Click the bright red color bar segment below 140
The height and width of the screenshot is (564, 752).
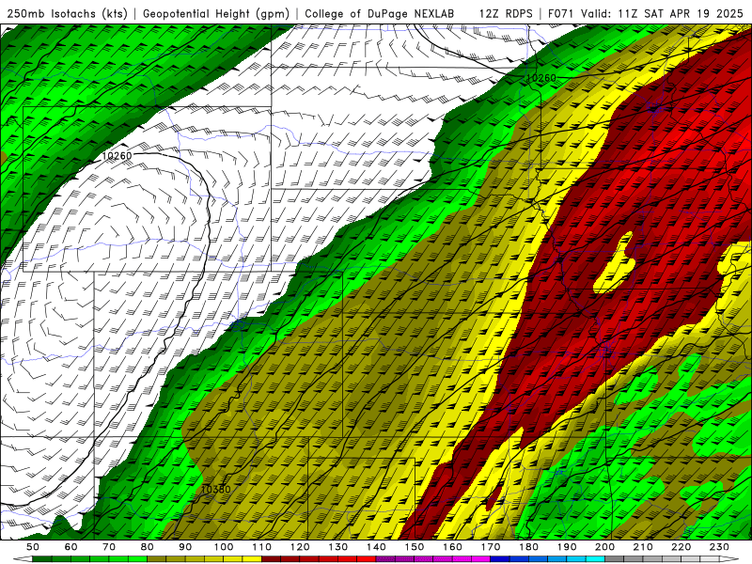(367, 559)
